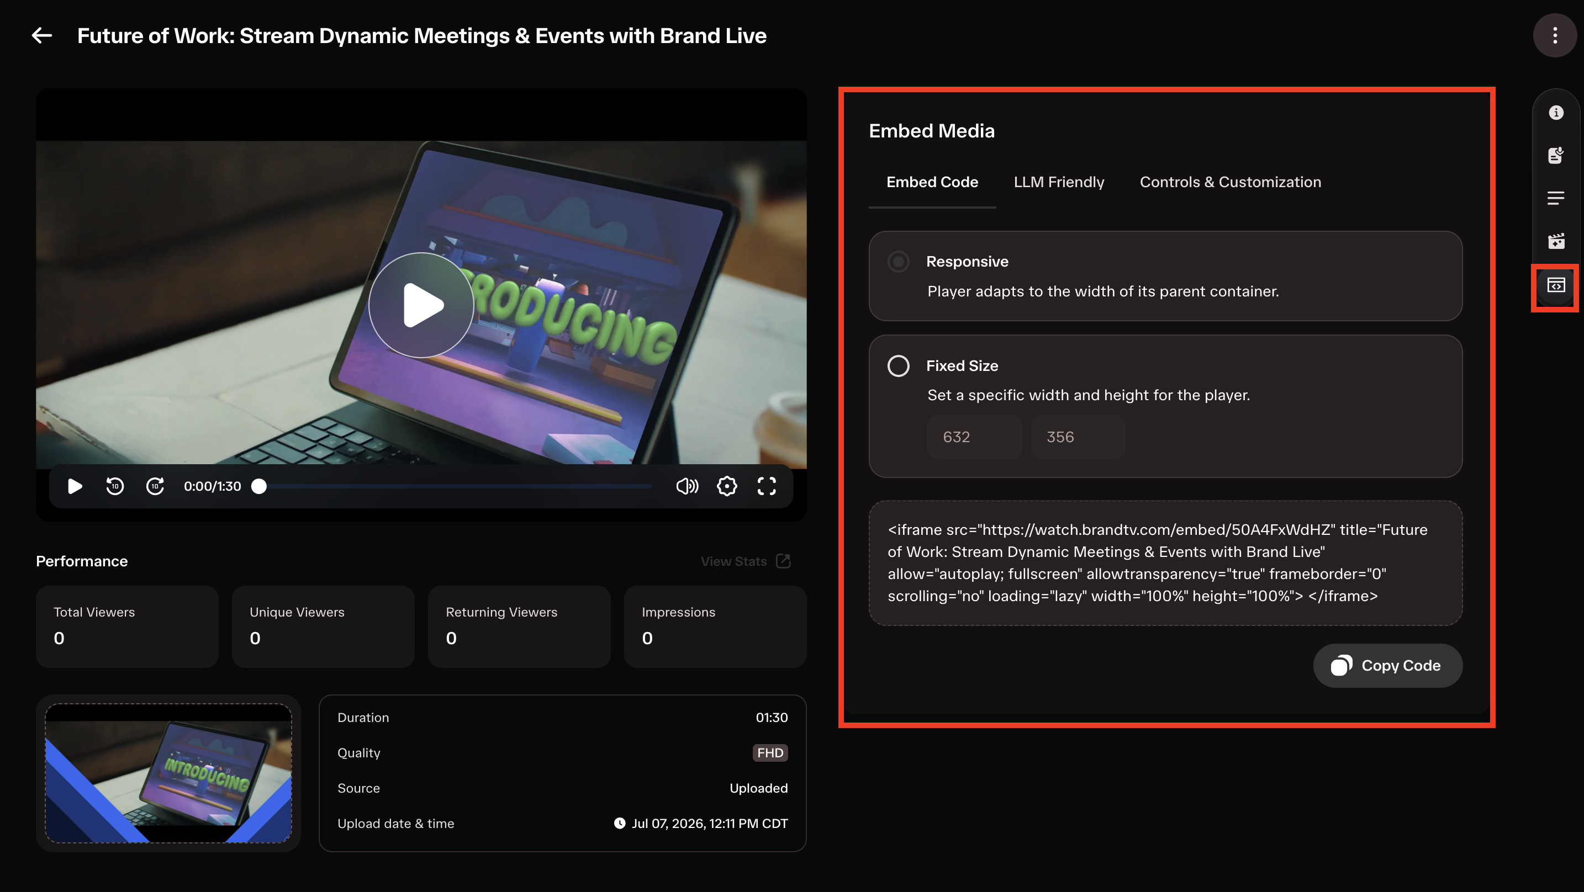Click the Quality row label
The image size is (1584, 892).
(x=358, y=753)
